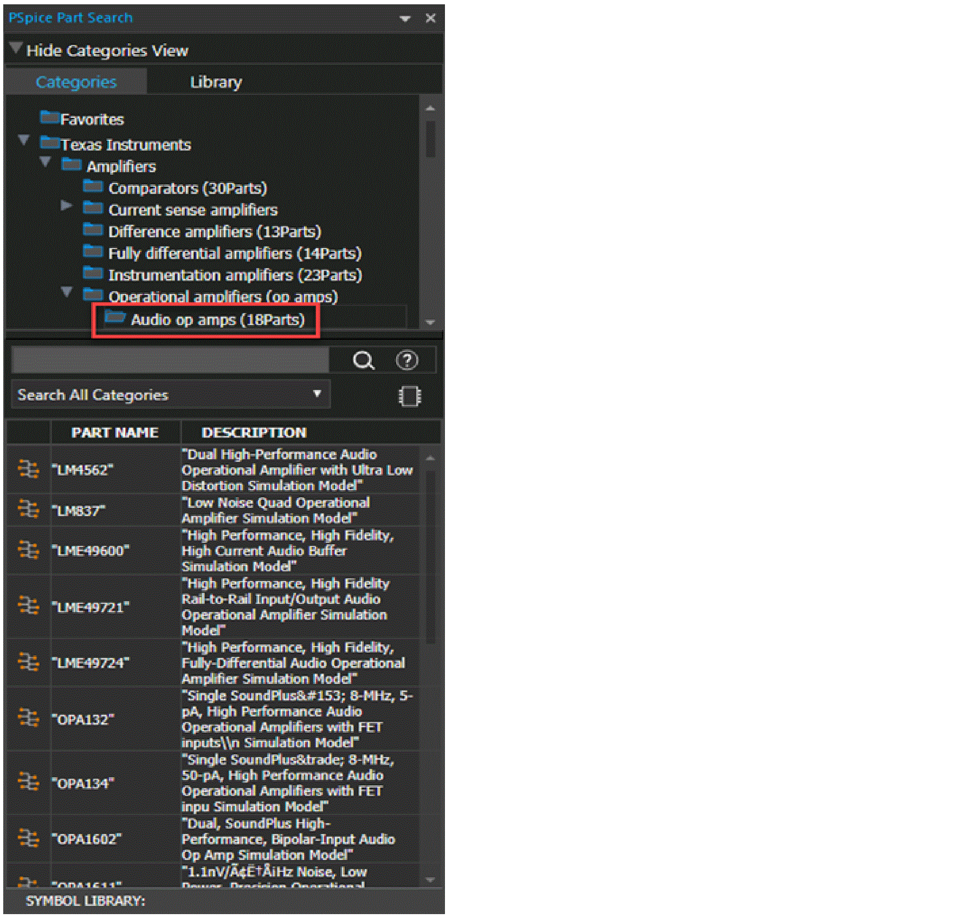Click LME49600 High Current Audio Buffer description

coord(288,550)
